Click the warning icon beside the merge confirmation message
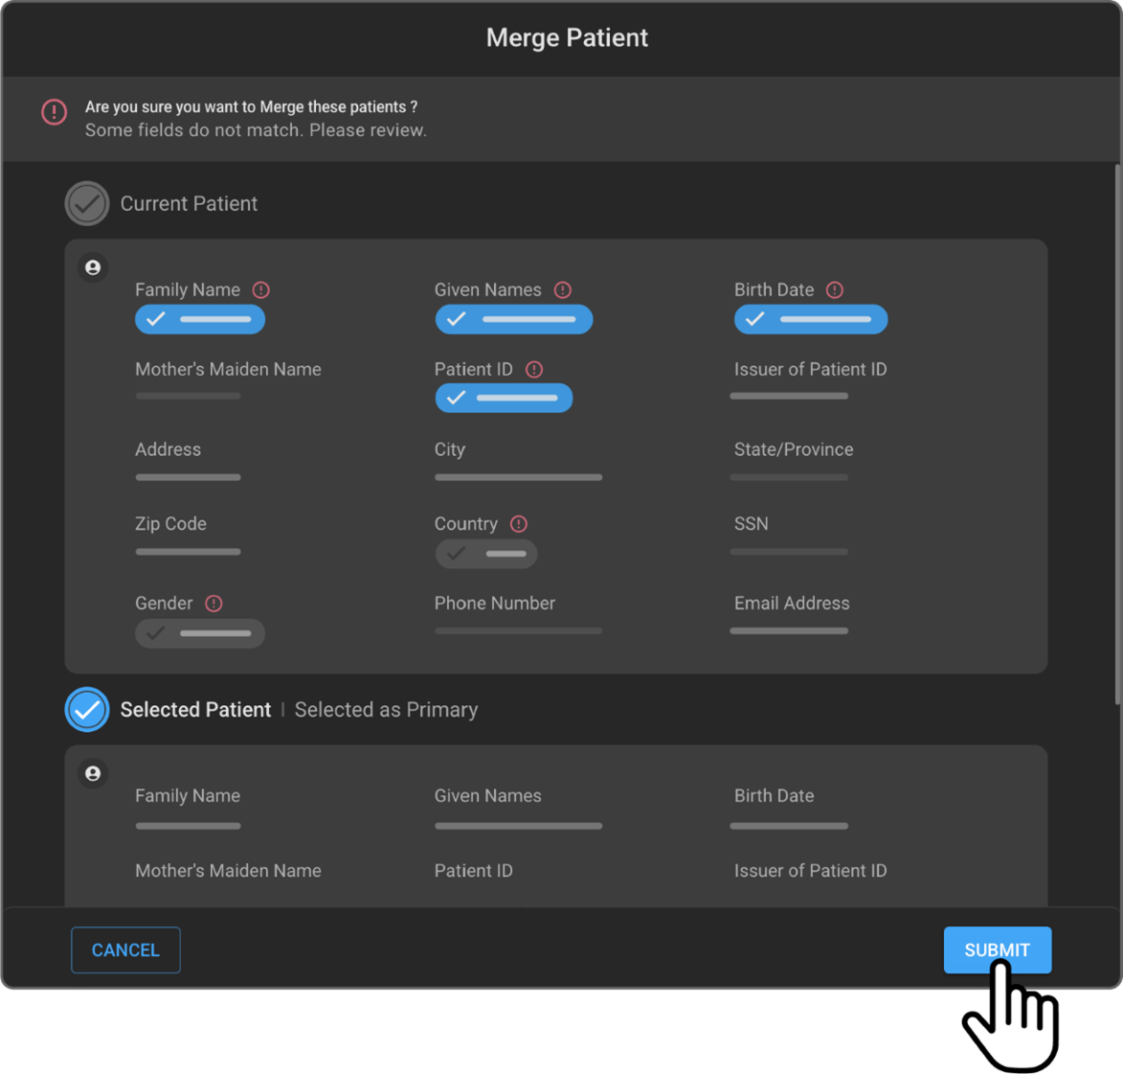 (x=55, y=112)
